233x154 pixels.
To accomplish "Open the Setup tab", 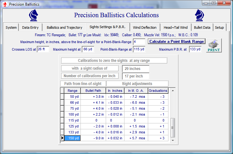I will coord(219,27).
